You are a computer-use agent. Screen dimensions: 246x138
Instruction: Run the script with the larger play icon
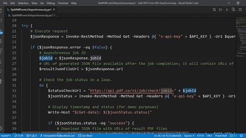[221, 10]
